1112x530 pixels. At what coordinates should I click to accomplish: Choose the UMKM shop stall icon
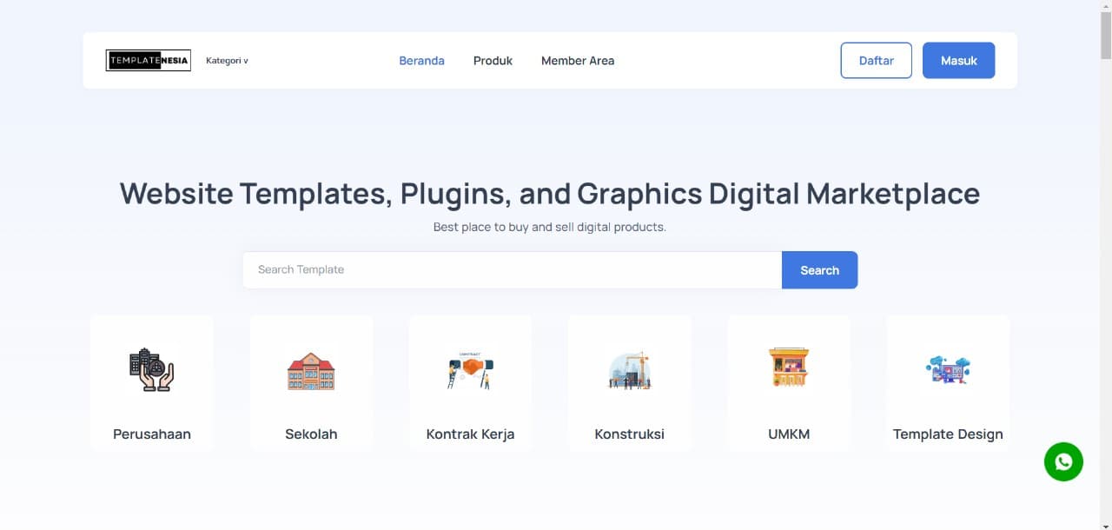(789, 368)
